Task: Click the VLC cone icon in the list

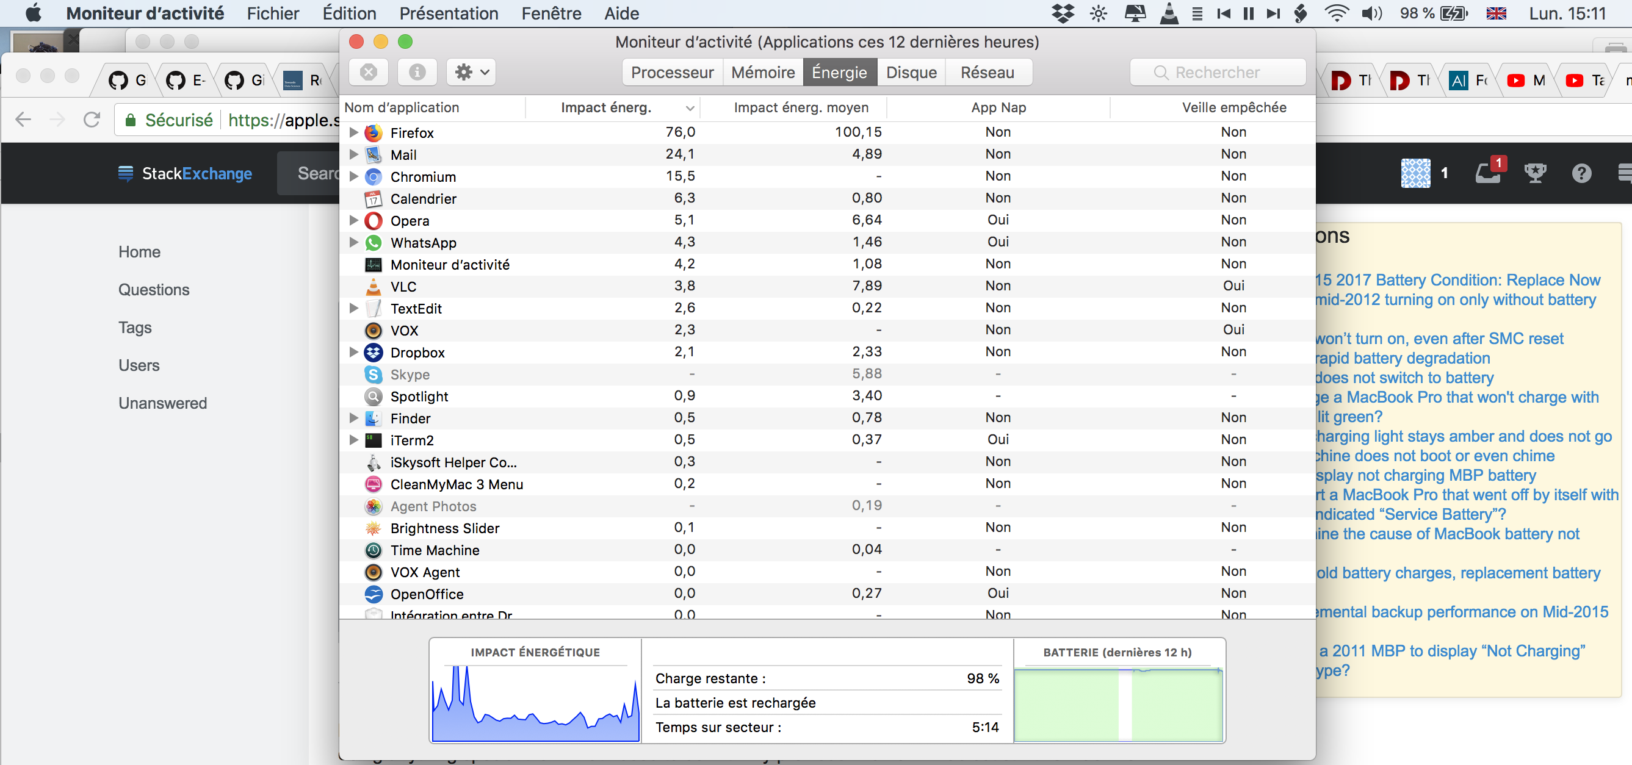Action: tap(373, 286)
